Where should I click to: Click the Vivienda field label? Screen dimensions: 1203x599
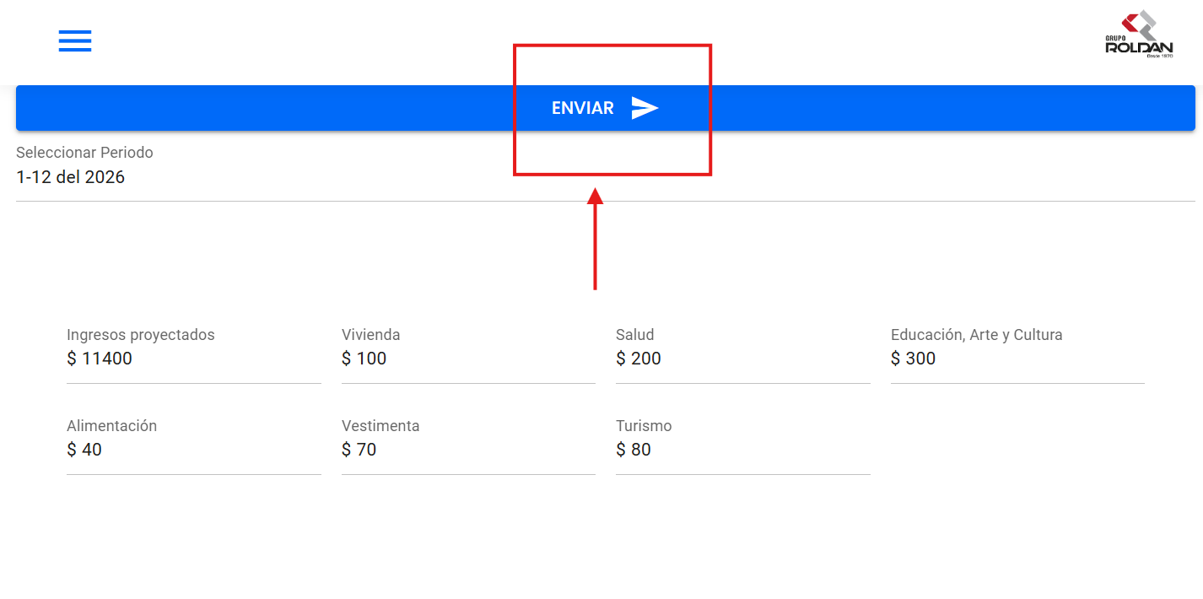(x=371, y=335)
